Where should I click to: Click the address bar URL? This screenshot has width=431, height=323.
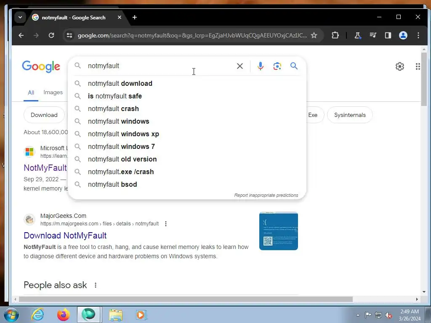click(192, 35)
